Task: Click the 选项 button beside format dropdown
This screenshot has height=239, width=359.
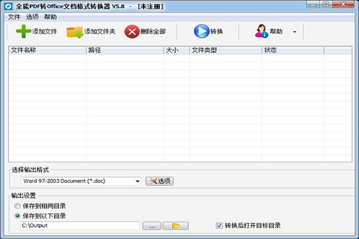Action: (160, 181)
